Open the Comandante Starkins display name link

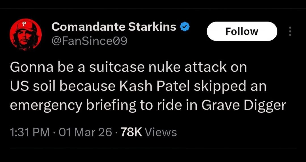[x=114, y=27]
